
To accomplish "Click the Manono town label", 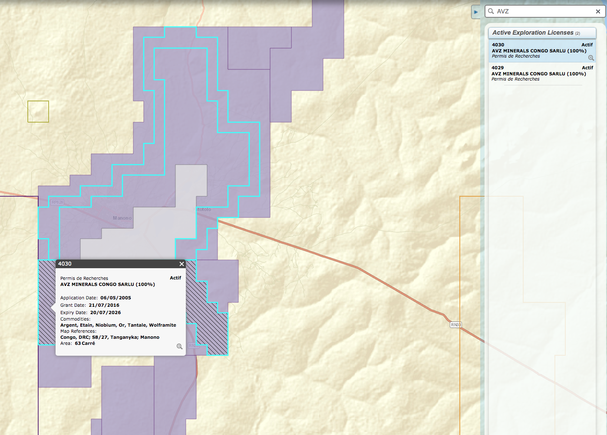I will [x=122, y=218].
